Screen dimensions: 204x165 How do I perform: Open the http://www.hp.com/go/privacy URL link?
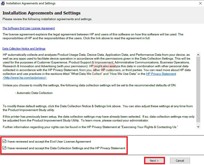[25, 77]
